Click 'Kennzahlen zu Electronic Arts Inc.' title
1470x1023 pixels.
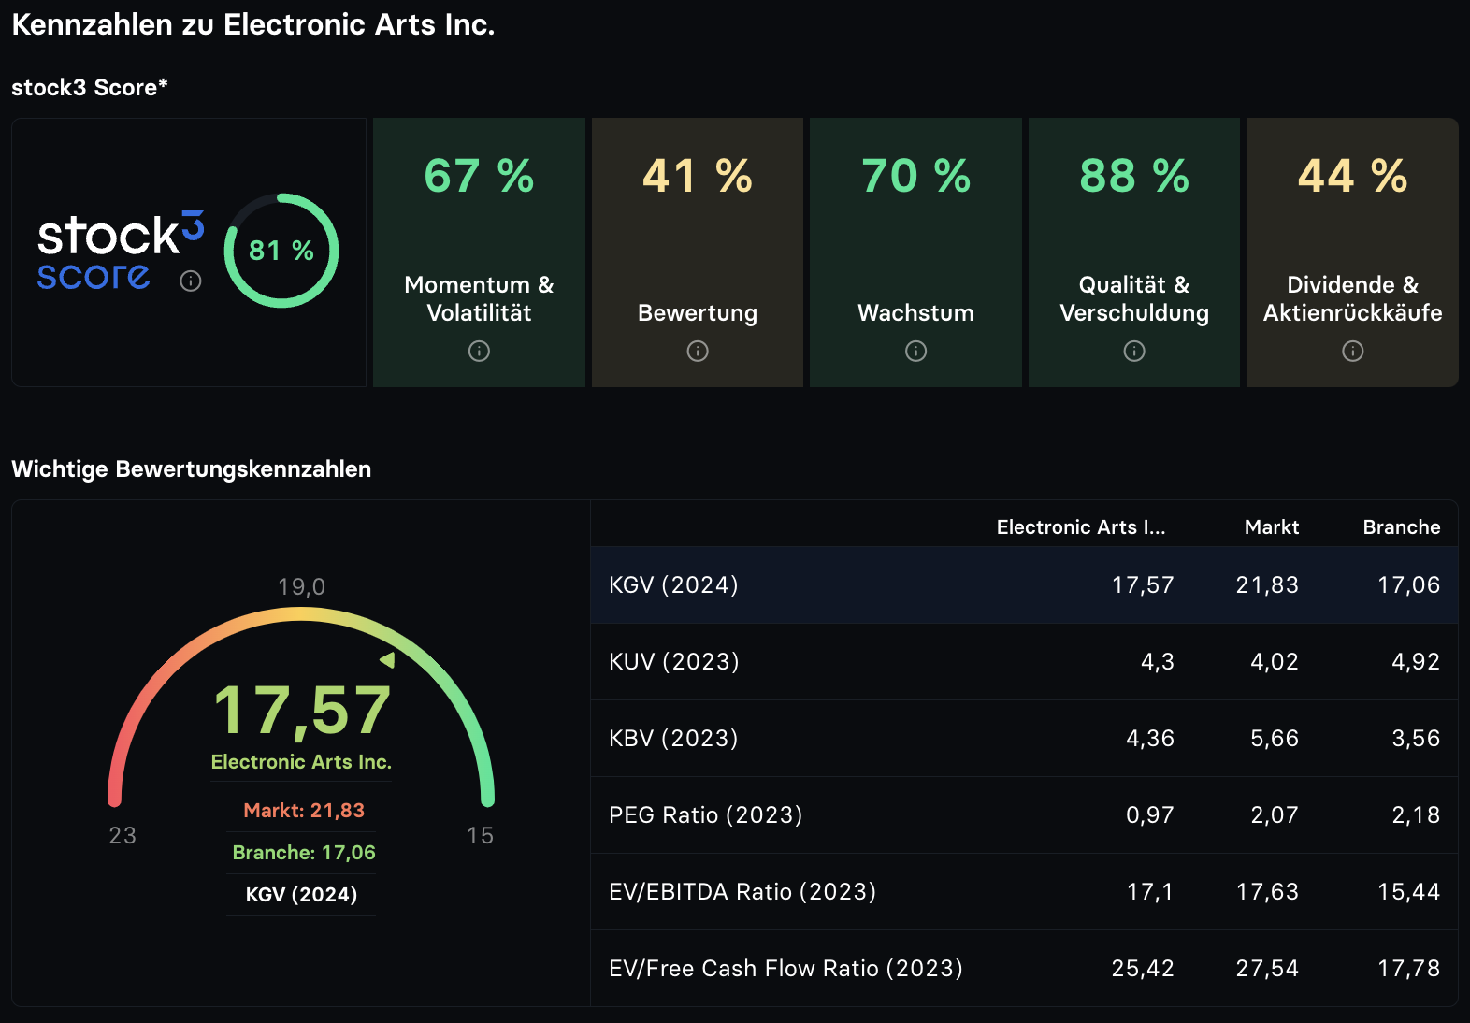[x=253, y=25]
